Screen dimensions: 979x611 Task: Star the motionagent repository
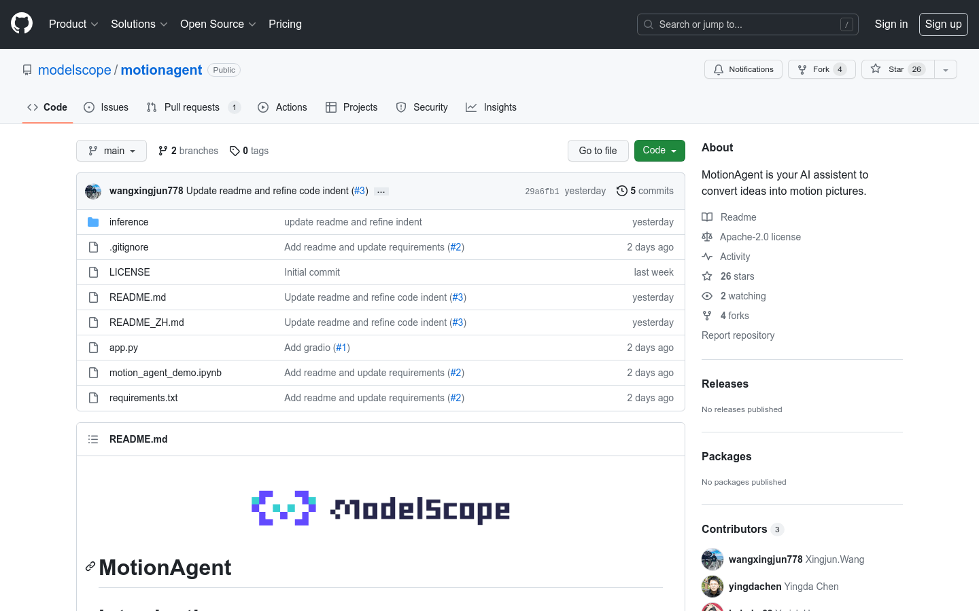(897, 69)
